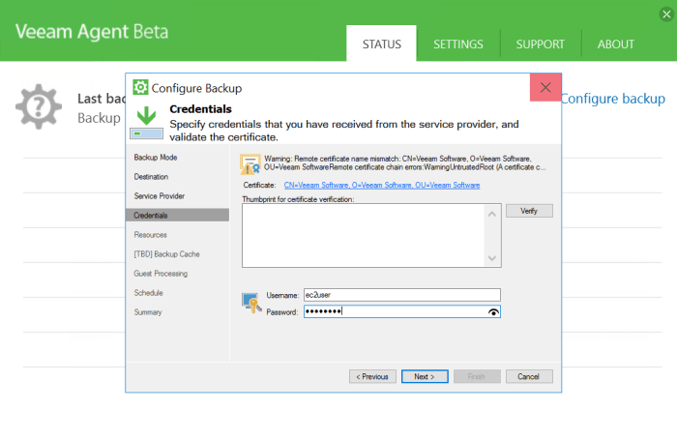Close the Configure Backup dialog

(545, 88)
